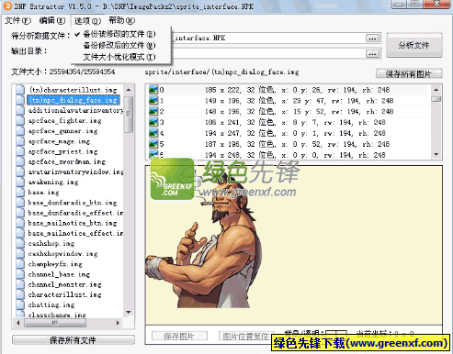The image size is (453, 354).
Task: Click 保存所有图片 button
Action: (409, 73)
